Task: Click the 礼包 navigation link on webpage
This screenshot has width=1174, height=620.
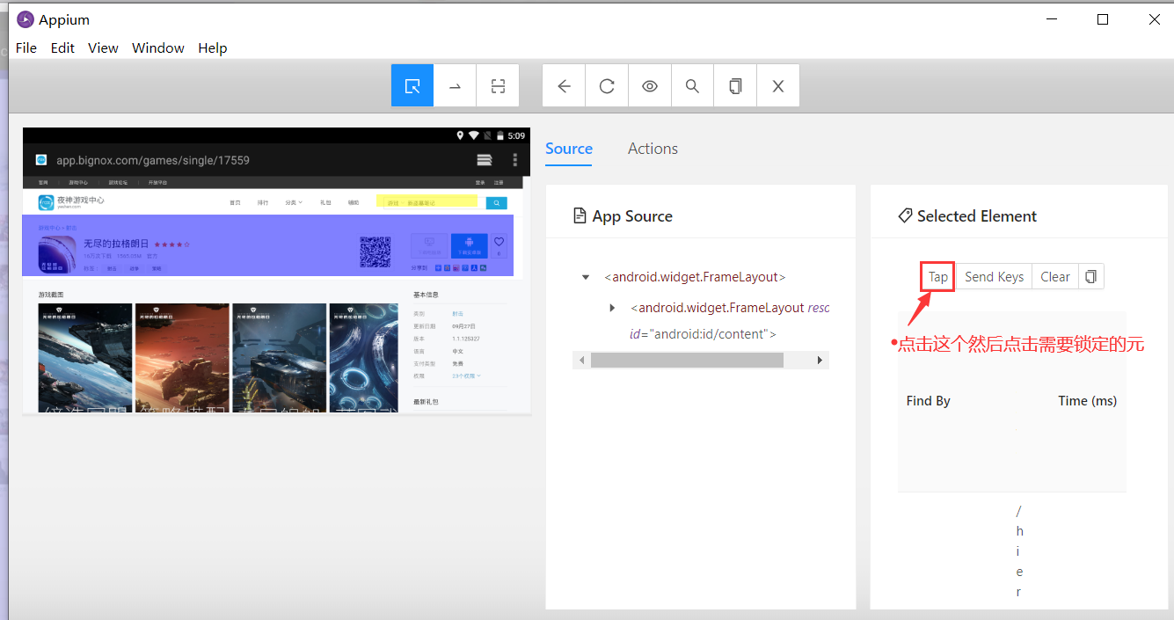Action: click(x=325, y=202)
